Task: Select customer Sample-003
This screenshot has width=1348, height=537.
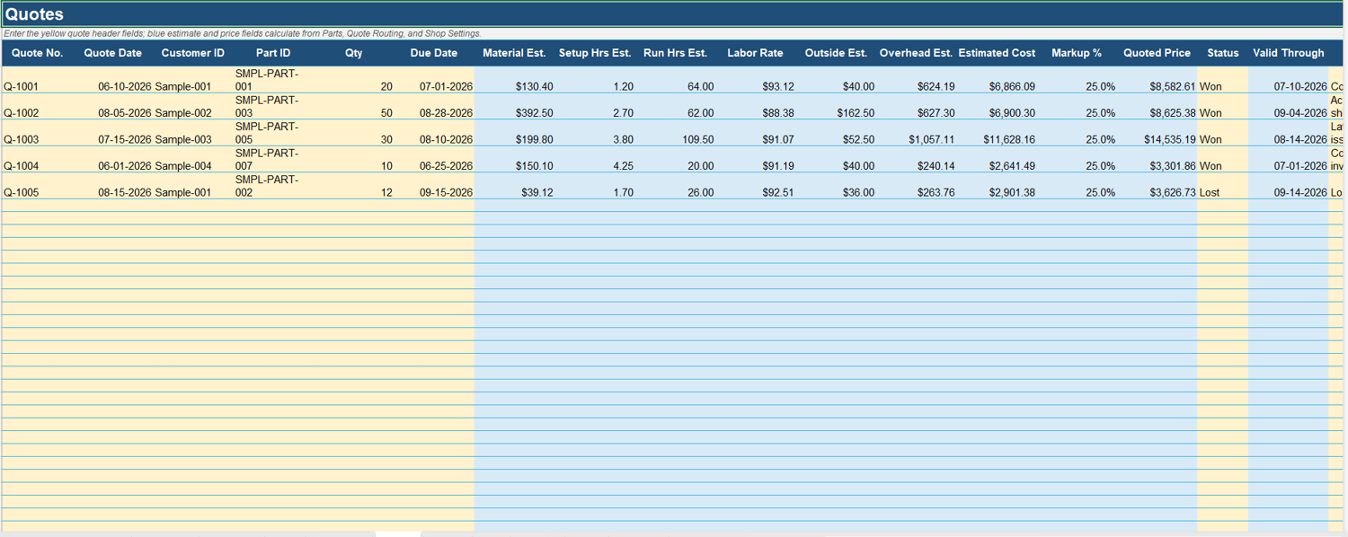Action: click(x=183, y=139)
